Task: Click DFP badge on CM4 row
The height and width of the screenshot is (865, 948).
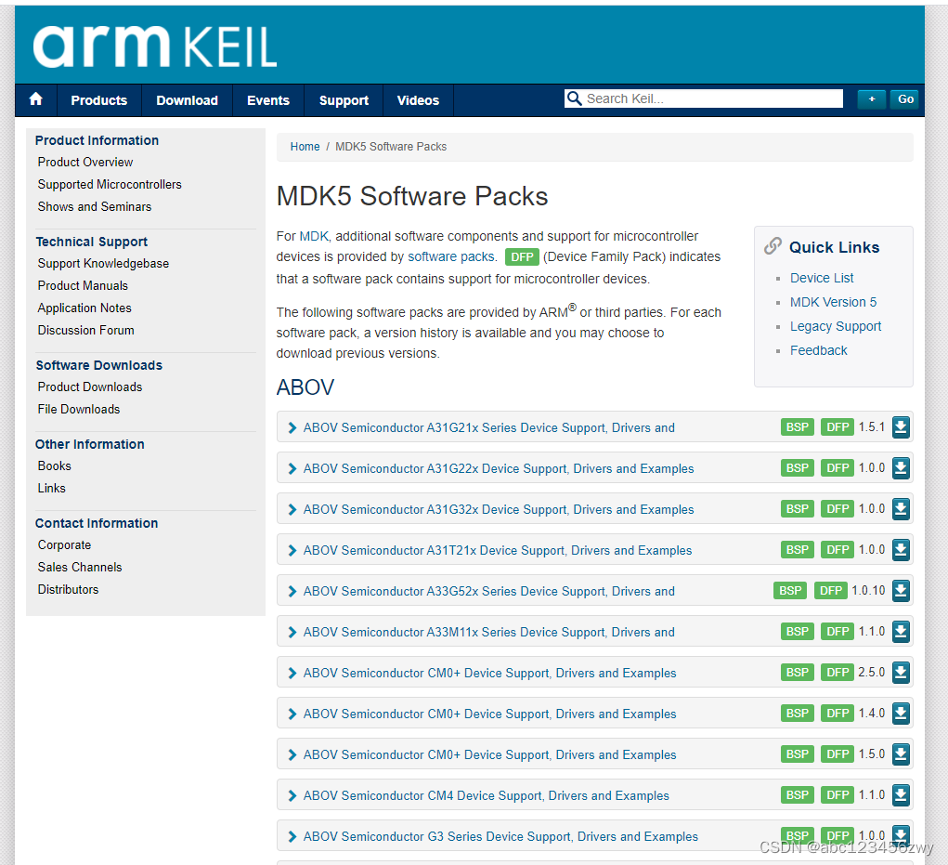Action: click(838, 794)
